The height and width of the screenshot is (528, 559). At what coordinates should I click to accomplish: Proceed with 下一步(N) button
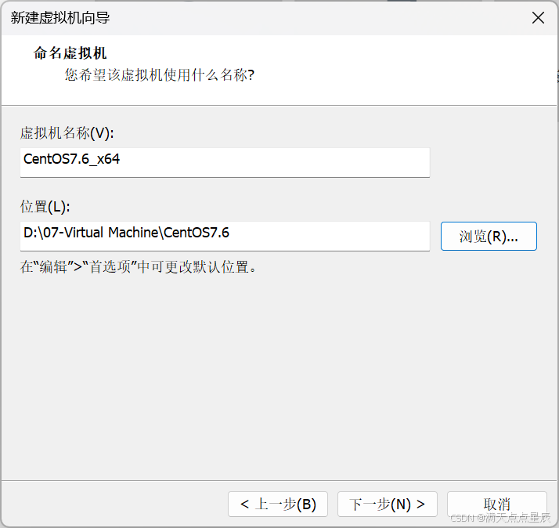(388, 504)
